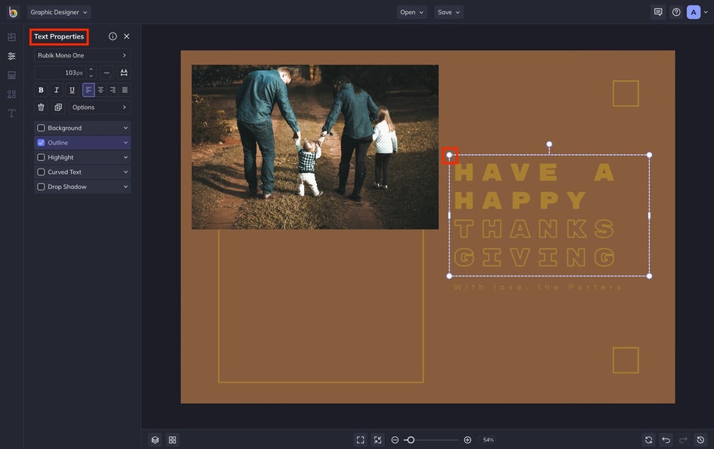The width and height of the screenshot is (714, 449).
Task: Click the zoom in plus icon
Action: 467,440
